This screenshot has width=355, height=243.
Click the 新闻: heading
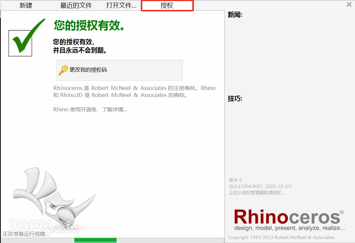(x=235, y=15)
